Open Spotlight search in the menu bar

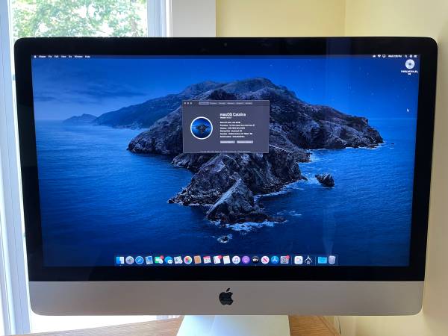tap(405, 56)
